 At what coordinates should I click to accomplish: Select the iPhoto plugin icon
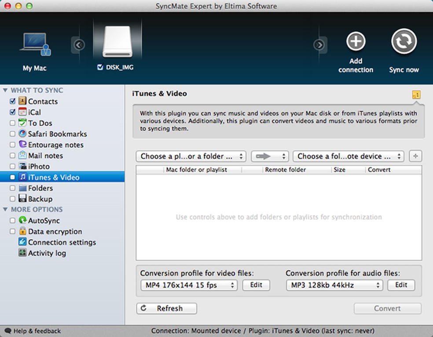pos(22,166)
